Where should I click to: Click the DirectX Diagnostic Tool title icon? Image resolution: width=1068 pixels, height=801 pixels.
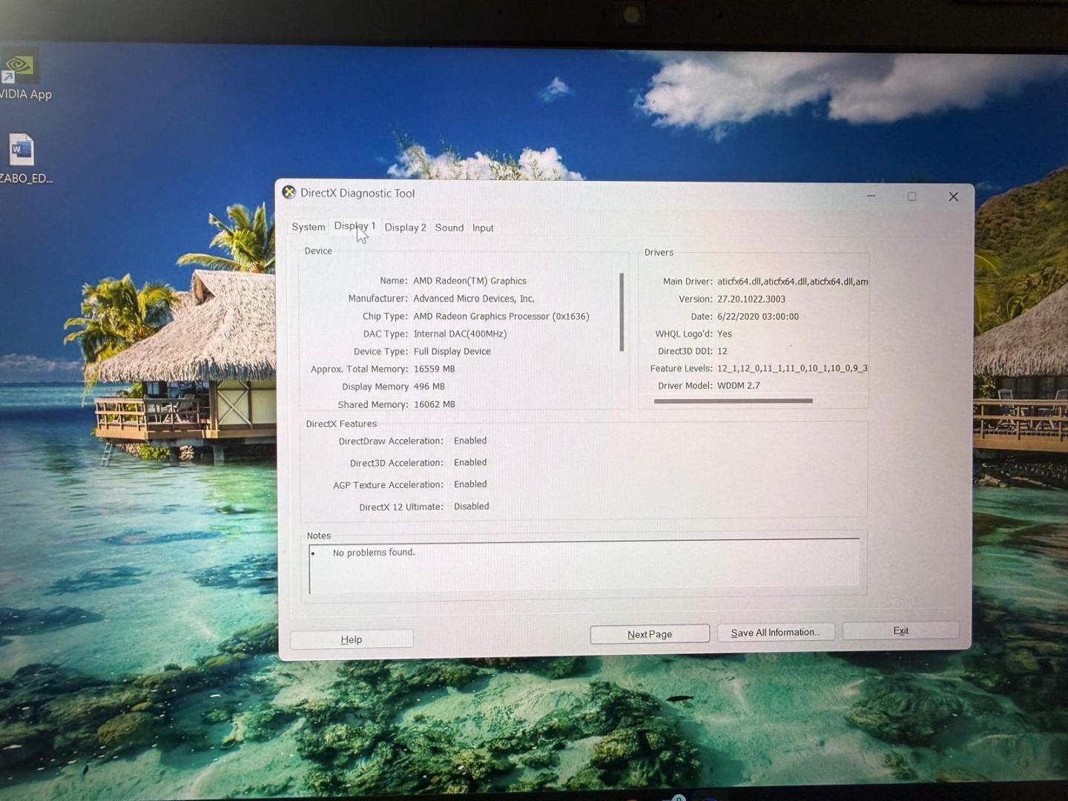pyautogui.click(x=289, y=192)
